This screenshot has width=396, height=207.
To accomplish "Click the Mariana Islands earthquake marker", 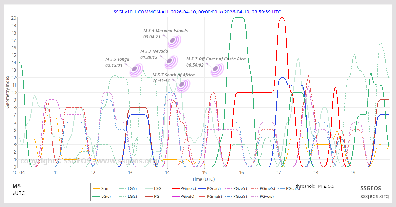I will click(x=173, y=41).
